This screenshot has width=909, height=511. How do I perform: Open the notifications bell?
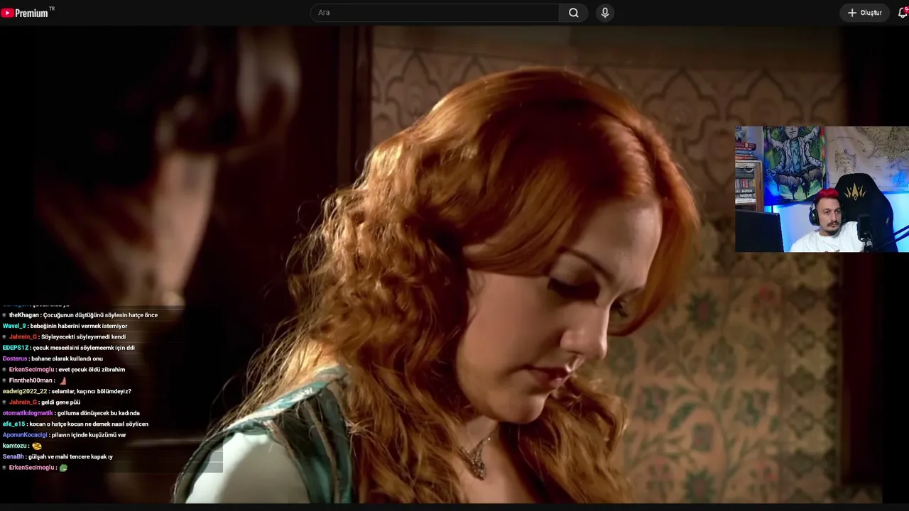903,13
